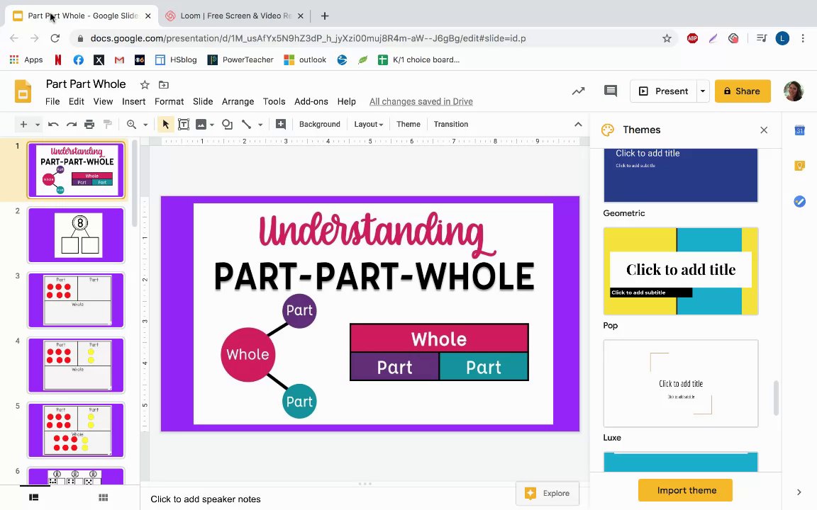Open the Chrome three-dot menu

pyautogui.click(x=803, y=38)
